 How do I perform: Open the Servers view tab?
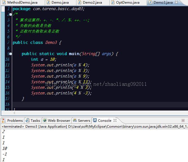pyautogui.click(x=81, y=120)
